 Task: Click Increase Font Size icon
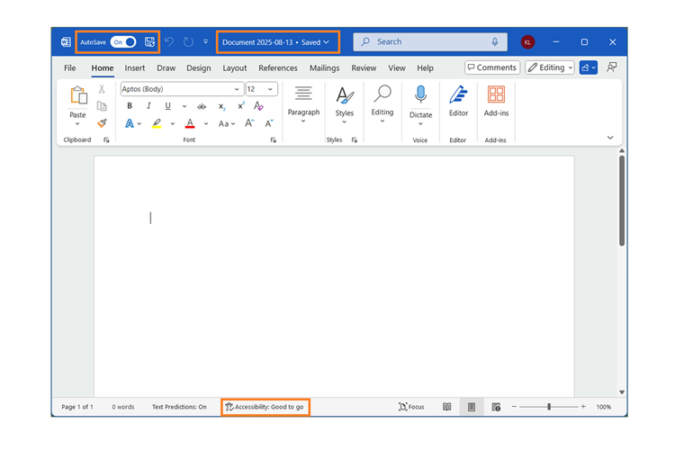(249, 123)
